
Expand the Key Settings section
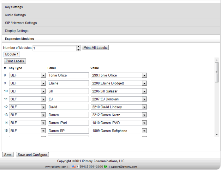click(111, 7)
